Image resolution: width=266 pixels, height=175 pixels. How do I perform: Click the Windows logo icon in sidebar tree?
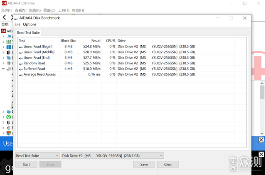click(x=9, y=47)
